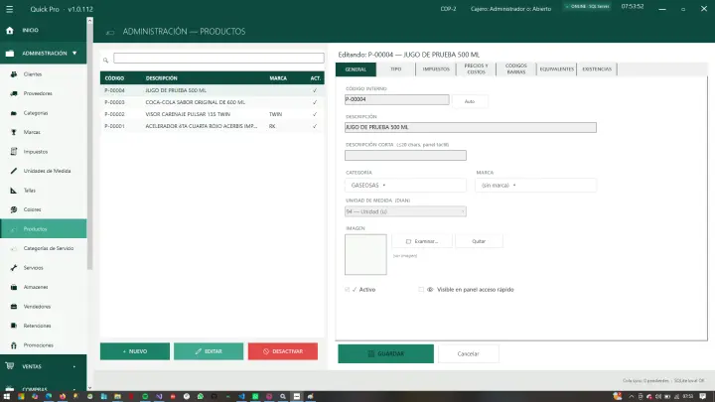Open the Códigos Barras tab
Viewport: 715px width, 402px height.
click(516, 69)
